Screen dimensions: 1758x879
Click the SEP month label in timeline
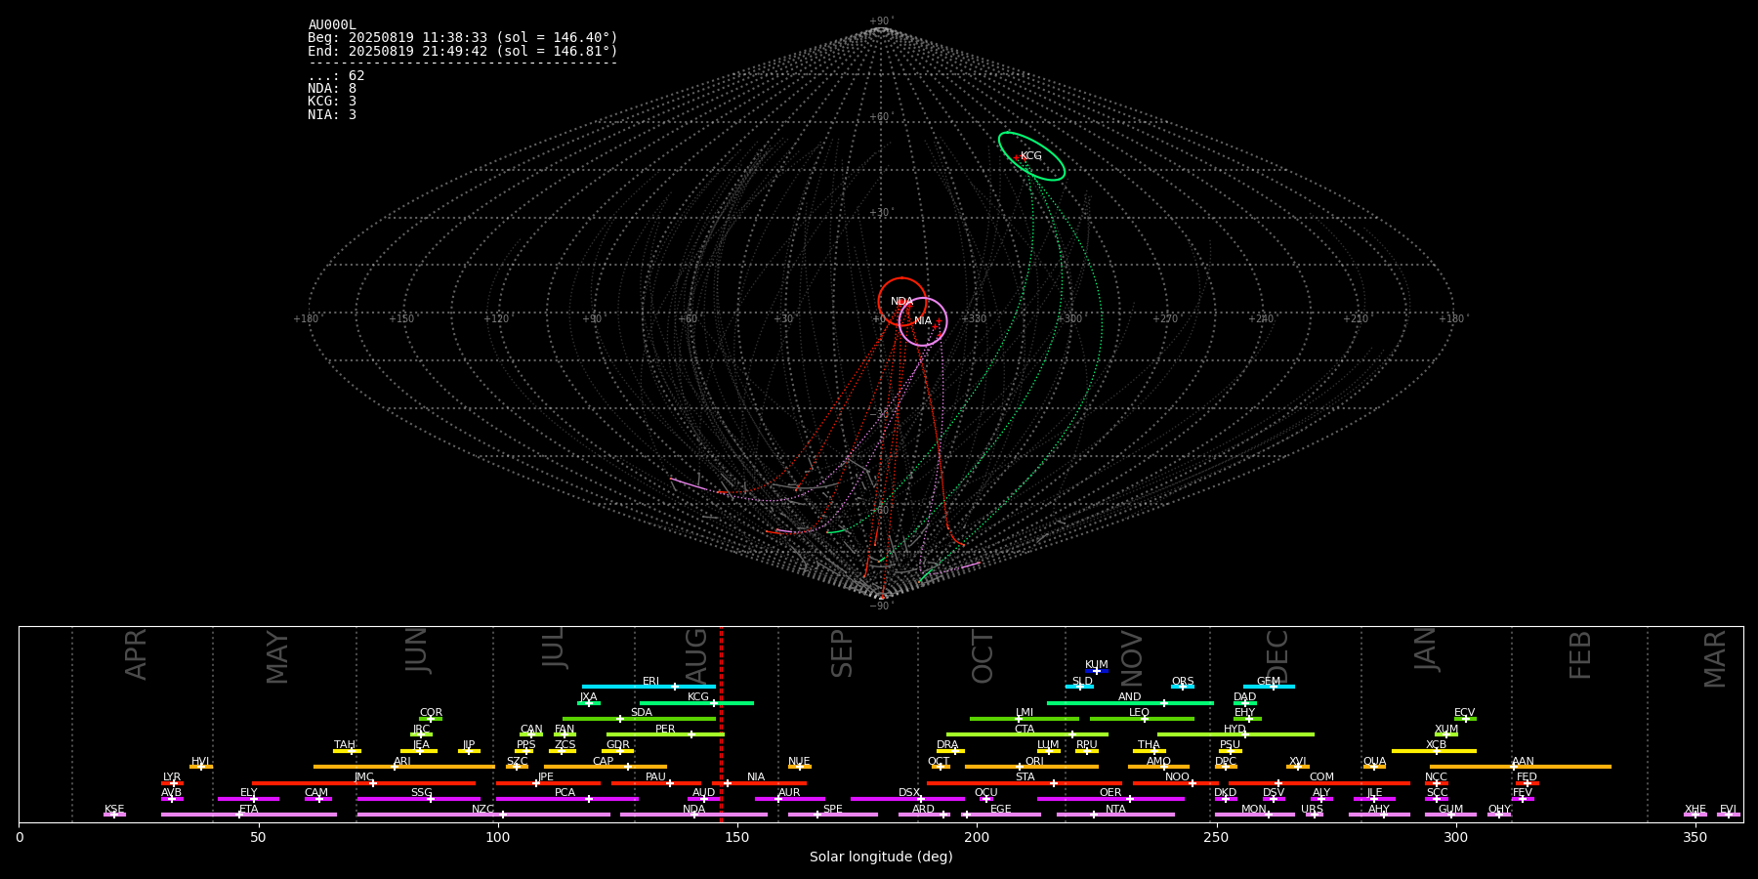[x=842, y=653]
